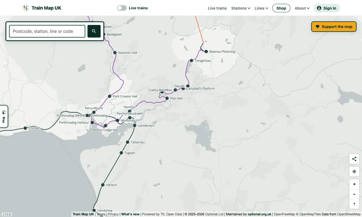Click the search magnifier button
This screenshot has height=217, width=362.
coord(94,31)
